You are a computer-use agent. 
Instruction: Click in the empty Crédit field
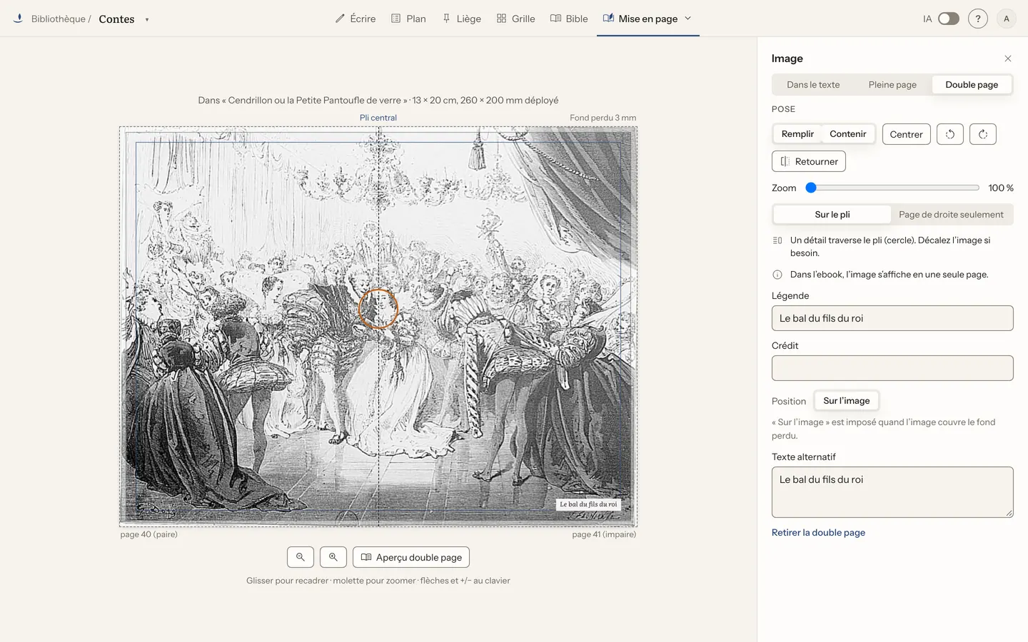tap(892, 368)
